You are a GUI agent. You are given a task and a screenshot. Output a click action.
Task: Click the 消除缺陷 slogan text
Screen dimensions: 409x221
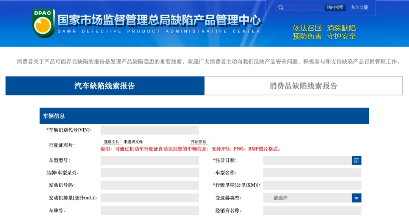(342, 28)
